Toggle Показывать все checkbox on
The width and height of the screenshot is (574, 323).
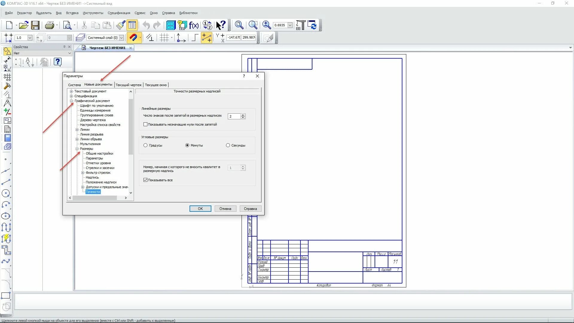click(146, 180)
